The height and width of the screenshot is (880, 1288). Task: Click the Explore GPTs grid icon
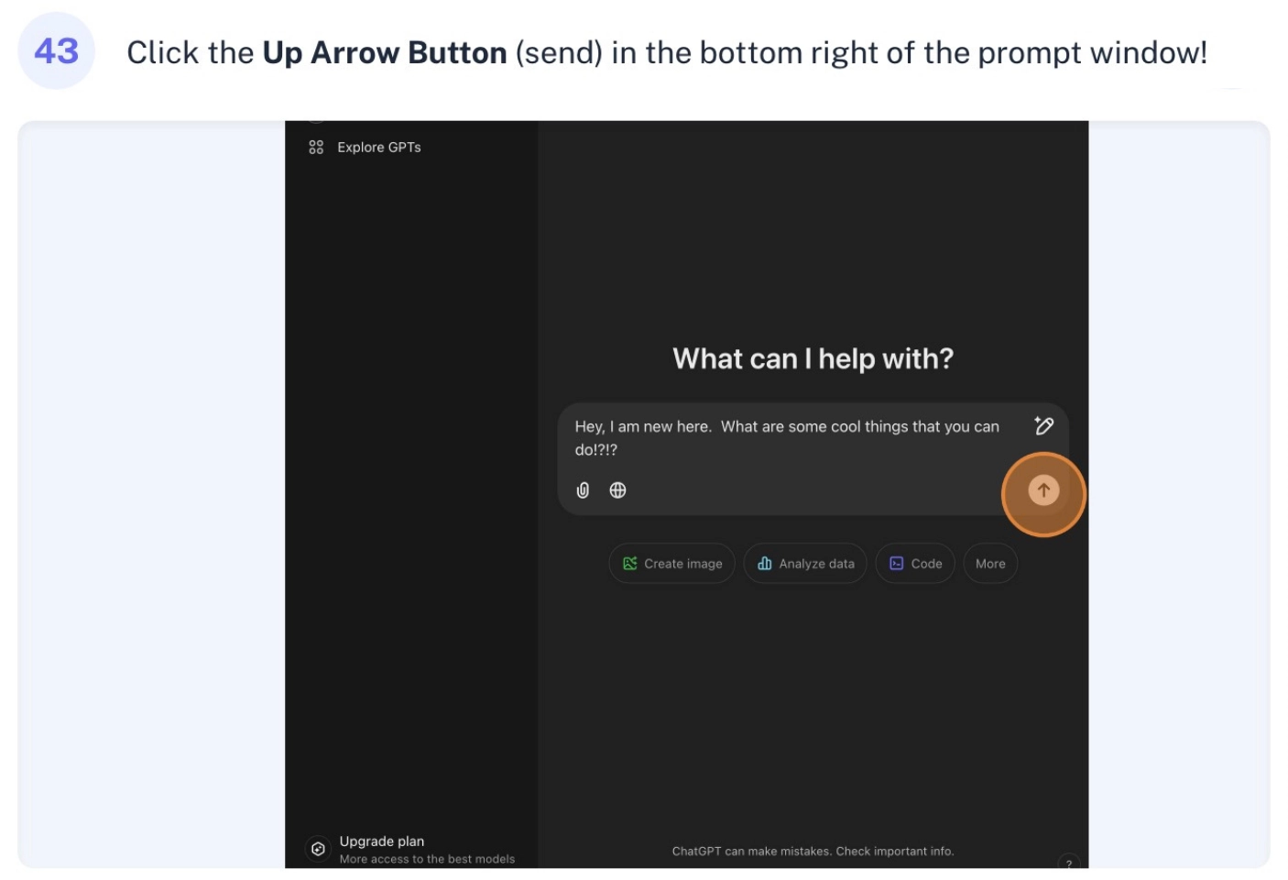click(x=316, y=147)
